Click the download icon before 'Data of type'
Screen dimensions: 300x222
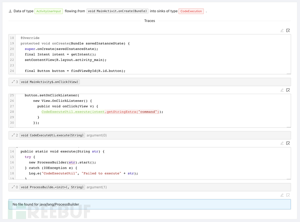[x=10, y=11]
